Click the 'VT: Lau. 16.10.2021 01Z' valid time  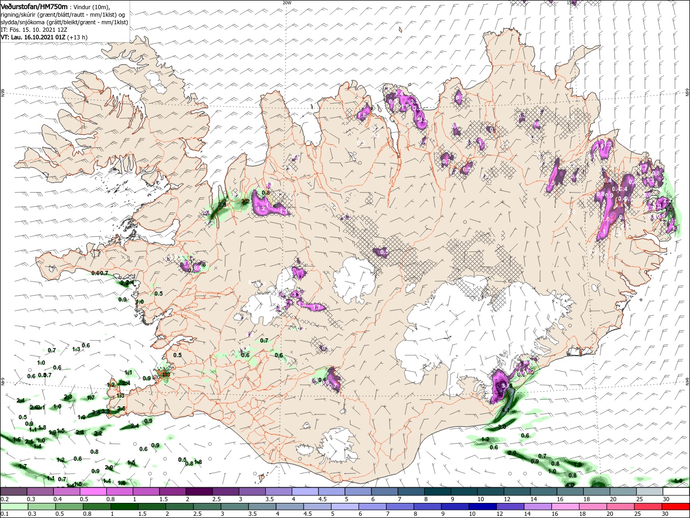[x=33, y=37]
